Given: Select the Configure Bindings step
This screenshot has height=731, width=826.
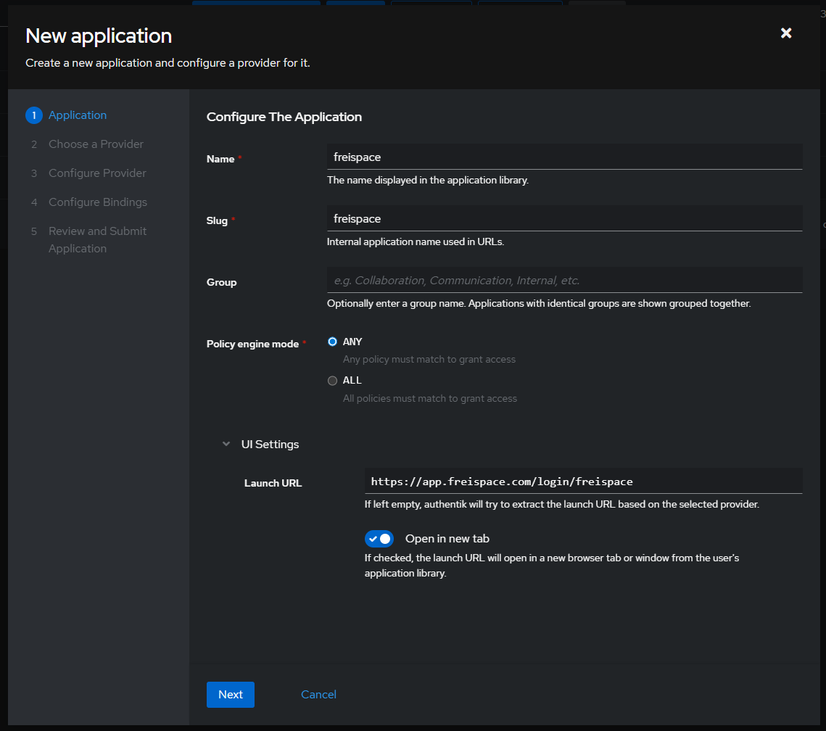Looking at the screenshot, I should point(97,202).
